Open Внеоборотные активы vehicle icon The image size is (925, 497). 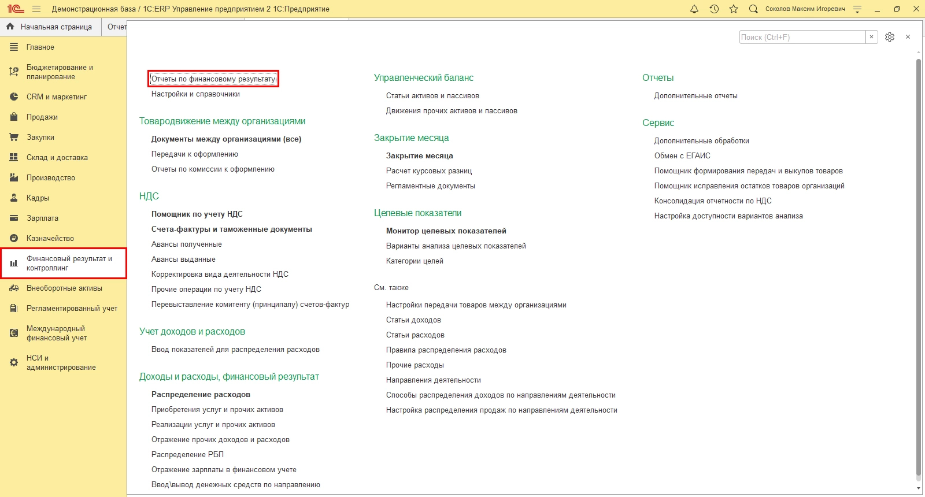click(x=14, y=288)
